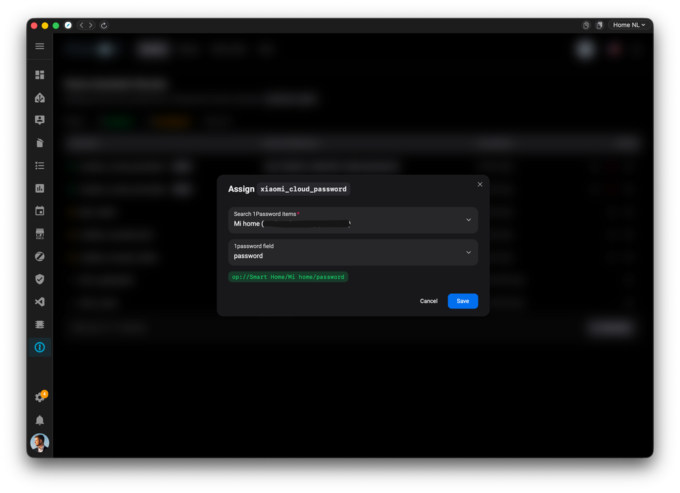Open the Home NL dropdown in title bar
This screenshot has height=493, width=680.
coord(628,25)
